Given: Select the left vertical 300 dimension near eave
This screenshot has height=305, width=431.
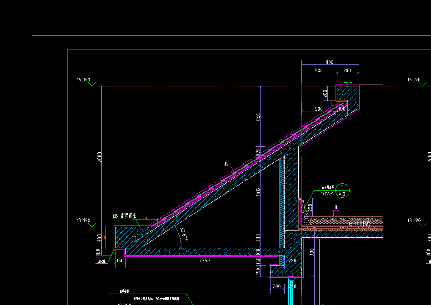Looking at the screenshot, I should 100,238.
